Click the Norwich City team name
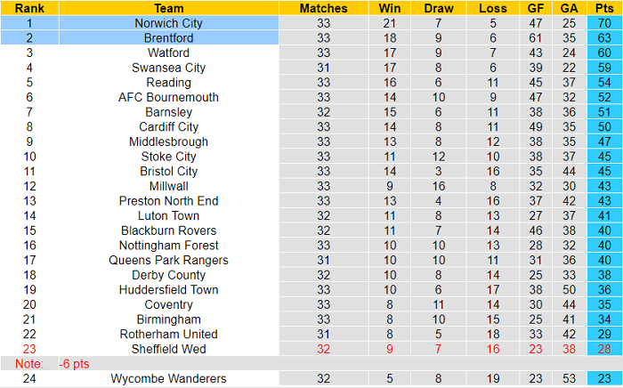Image resolution: width=623 pixels, height=388 pixels. tap(168, 23)
